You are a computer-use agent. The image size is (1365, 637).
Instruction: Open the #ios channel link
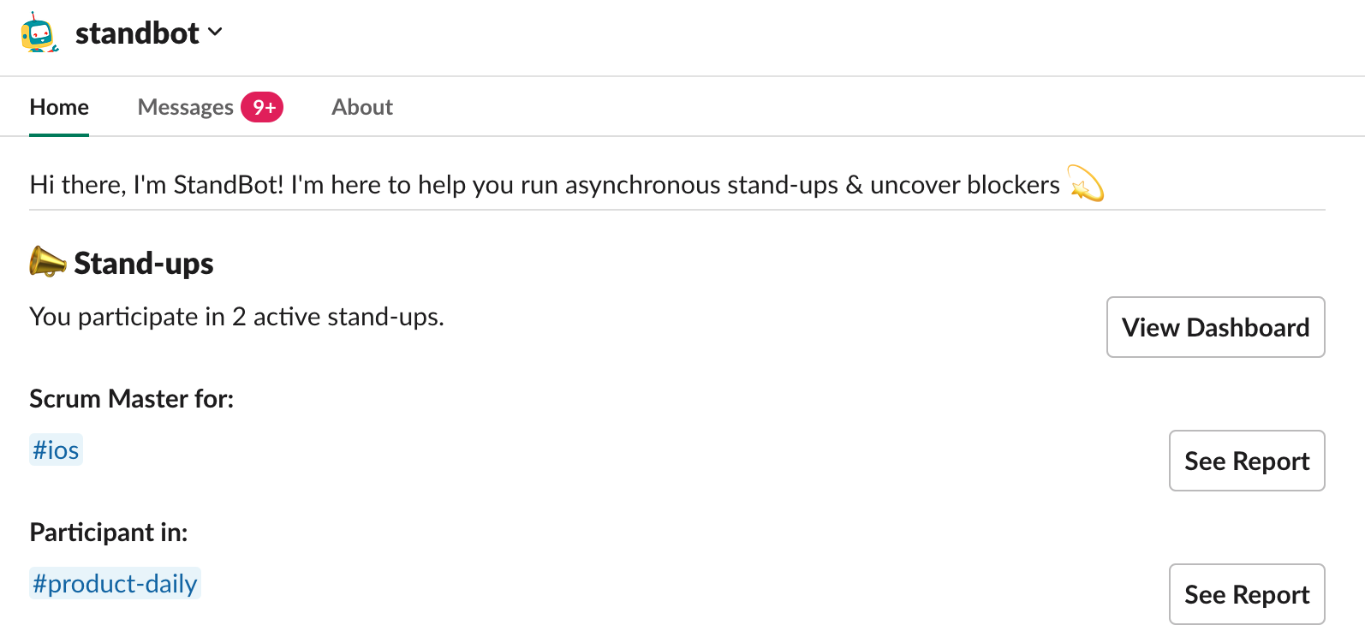pos(56,449)
